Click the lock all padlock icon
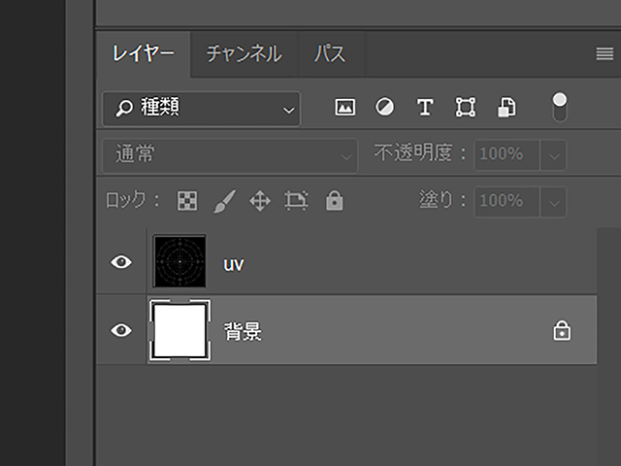The height and width of the screenshot is (466, 621). click(x=334, y=201)
